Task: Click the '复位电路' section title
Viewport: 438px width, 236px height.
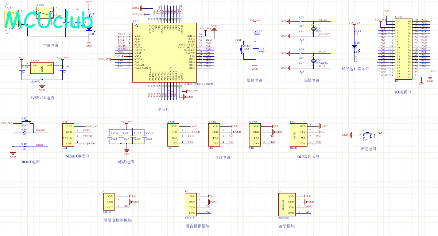Action: 255,80
